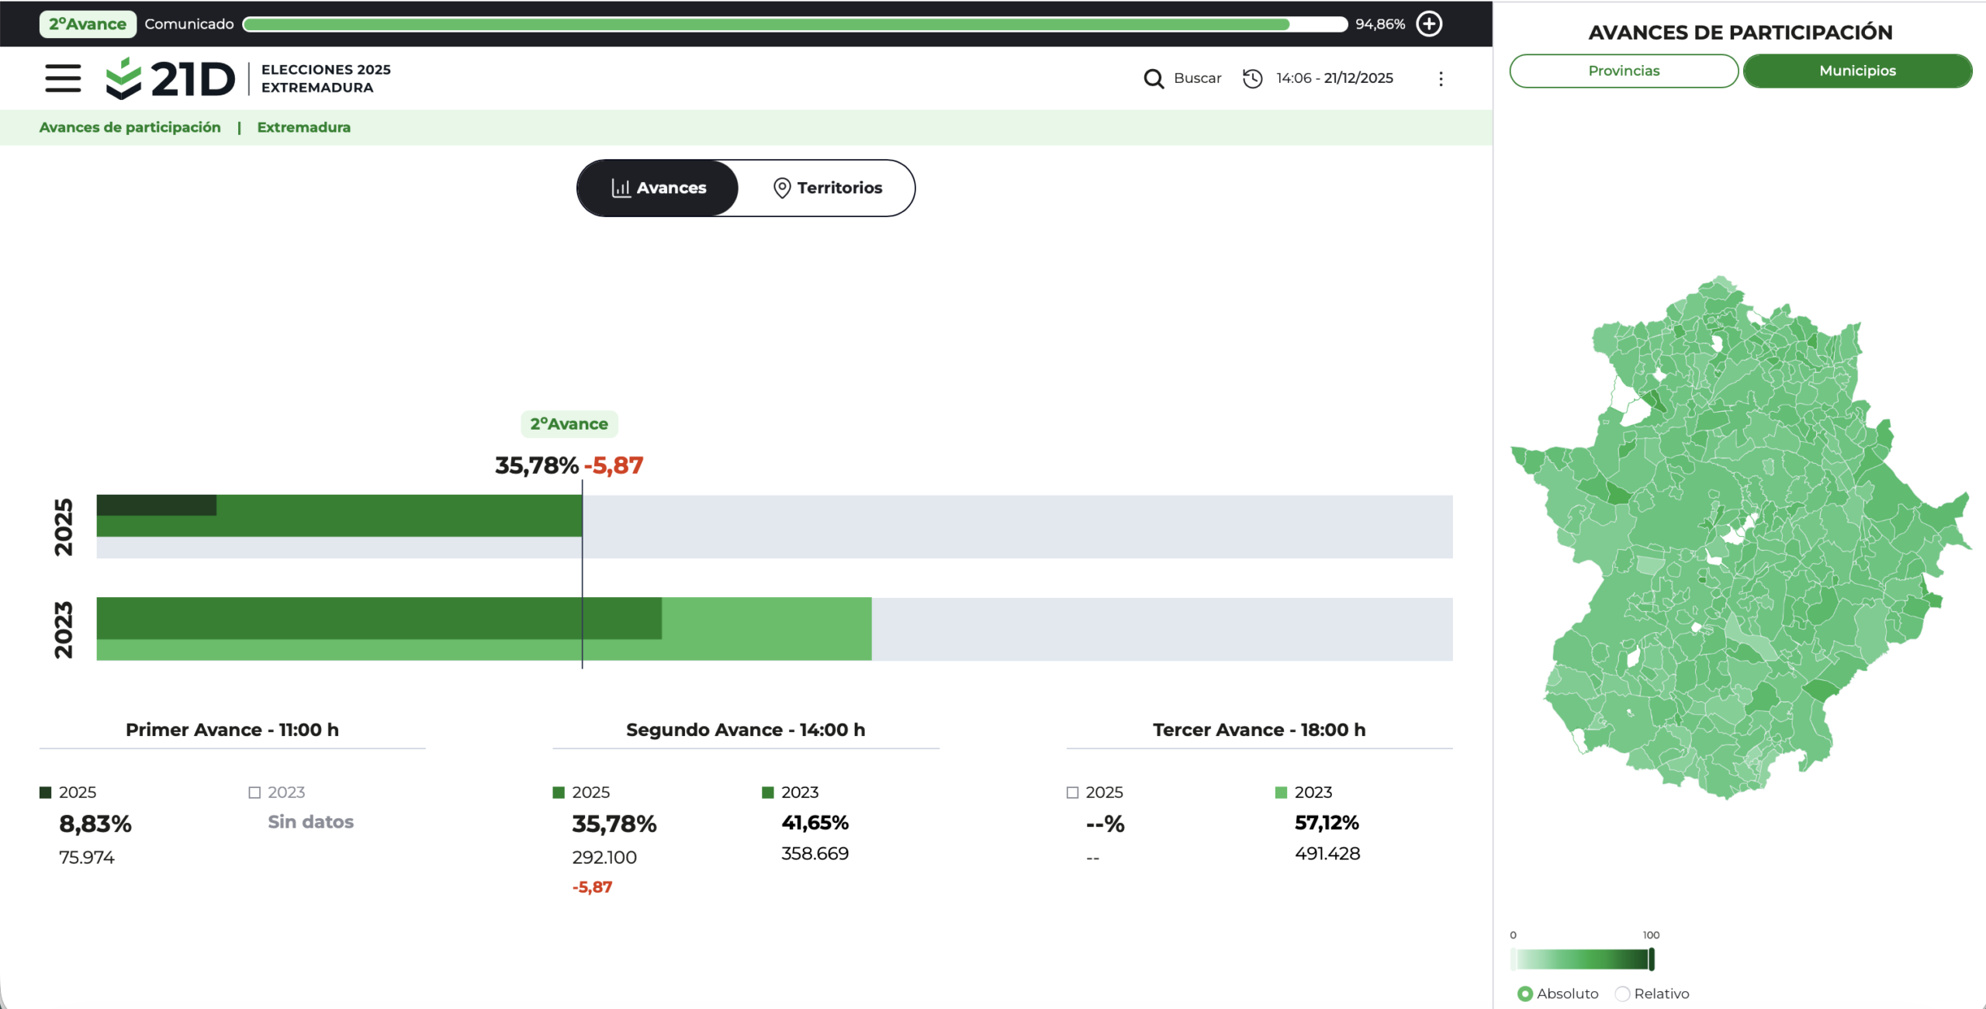Select the Absoluto radio option
The width and height of the screenshot is (1986, 1009).
pyautogui.click(x=1525, y=993)
